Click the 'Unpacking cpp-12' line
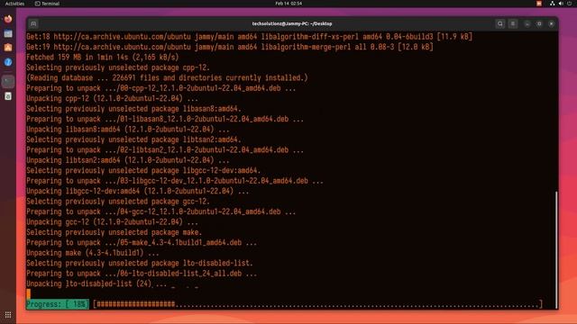This screenshot has width=577, height=324. (112, 98)
